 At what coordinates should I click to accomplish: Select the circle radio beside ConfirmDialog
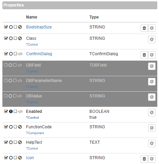point(11,54)
